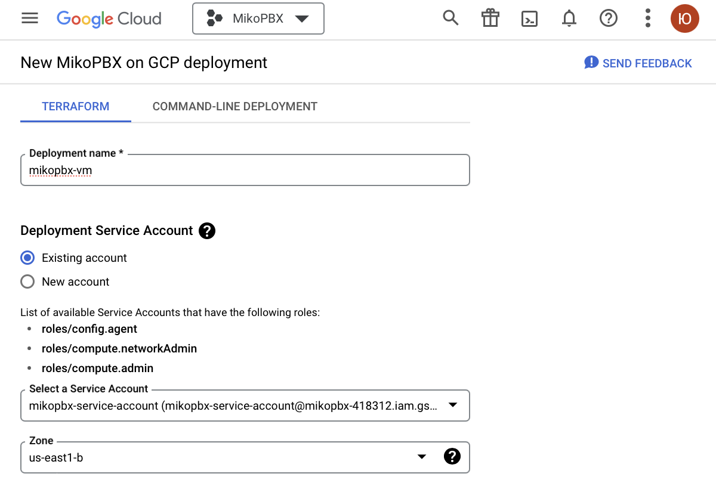Image resolution: width=716 pixels, height=489 pixels.
Task: Open the three-dot settings menu
Action: click(x=647, y=18)
